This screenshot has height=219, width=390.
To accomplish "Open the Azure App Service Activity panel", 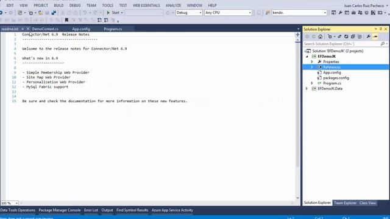I will point(172,210).
